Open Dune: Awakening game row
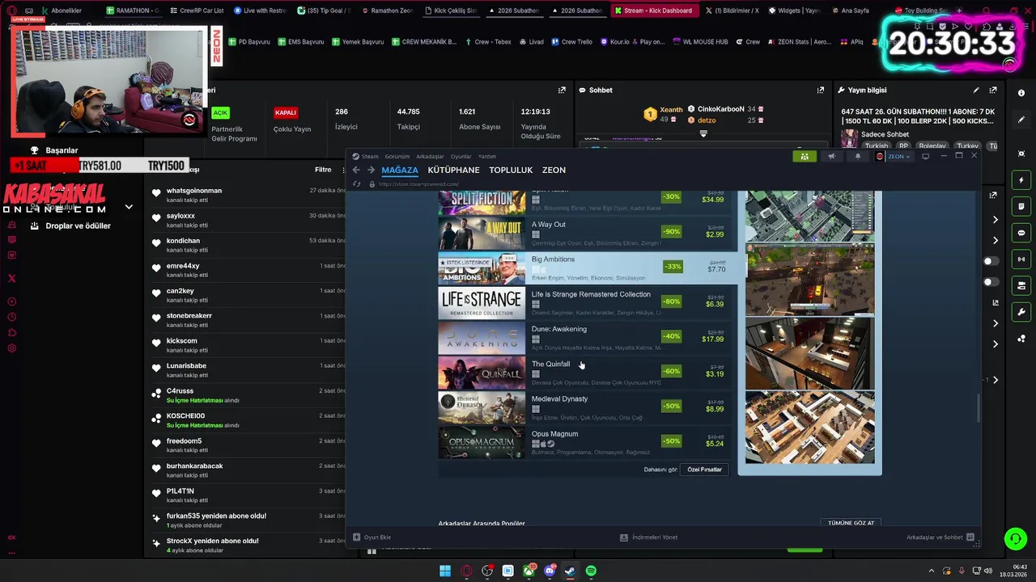The height and width of the screenshot is (582, 1036). (586, 339)
